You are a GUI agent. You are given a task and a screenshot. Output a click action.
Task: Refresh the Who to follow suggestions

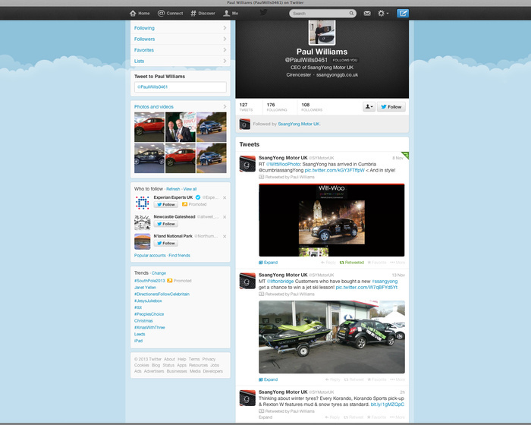tap(173, 189)
